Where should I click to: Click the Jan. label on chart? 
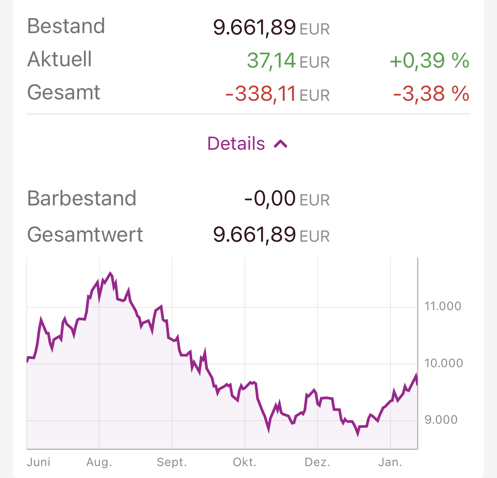(x=391, y=463)
